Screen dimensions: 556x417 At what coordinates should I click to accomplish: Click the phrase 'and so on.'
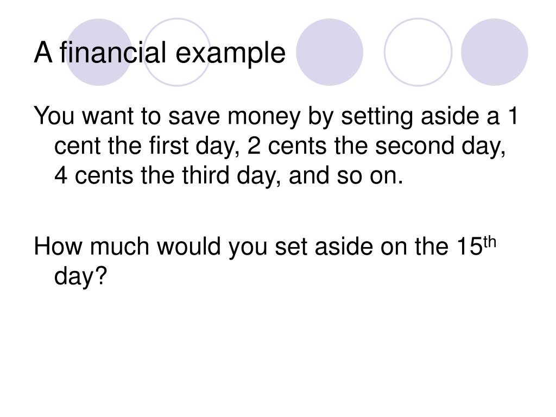(x=346, y=176)
